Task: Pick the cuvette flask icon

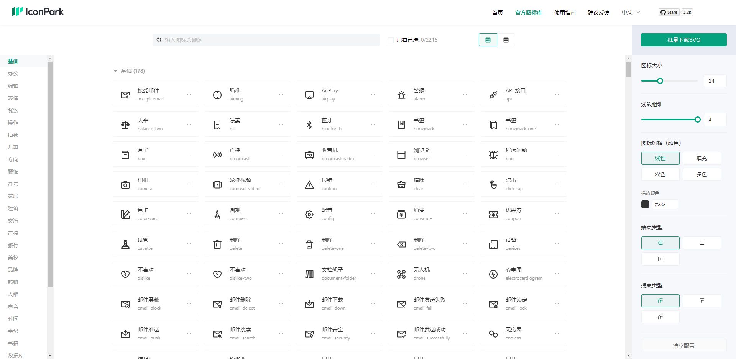Action: pyautogui.click(x=125, y=244)
